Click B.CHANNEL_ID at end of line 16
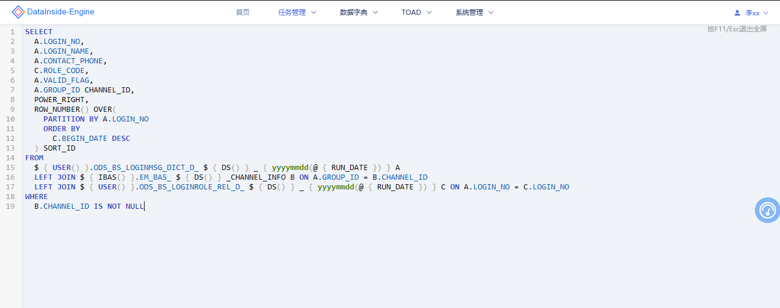 click(400, 177)
